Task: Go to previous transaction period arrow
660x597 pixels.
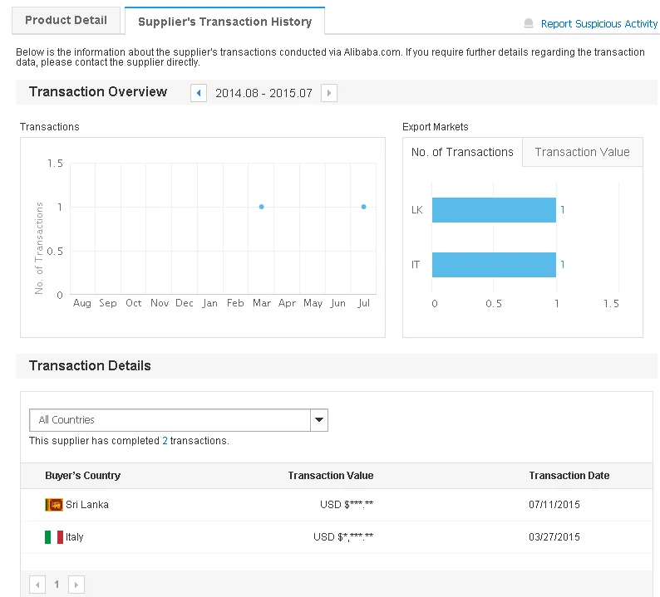Action: pos(199,93)
